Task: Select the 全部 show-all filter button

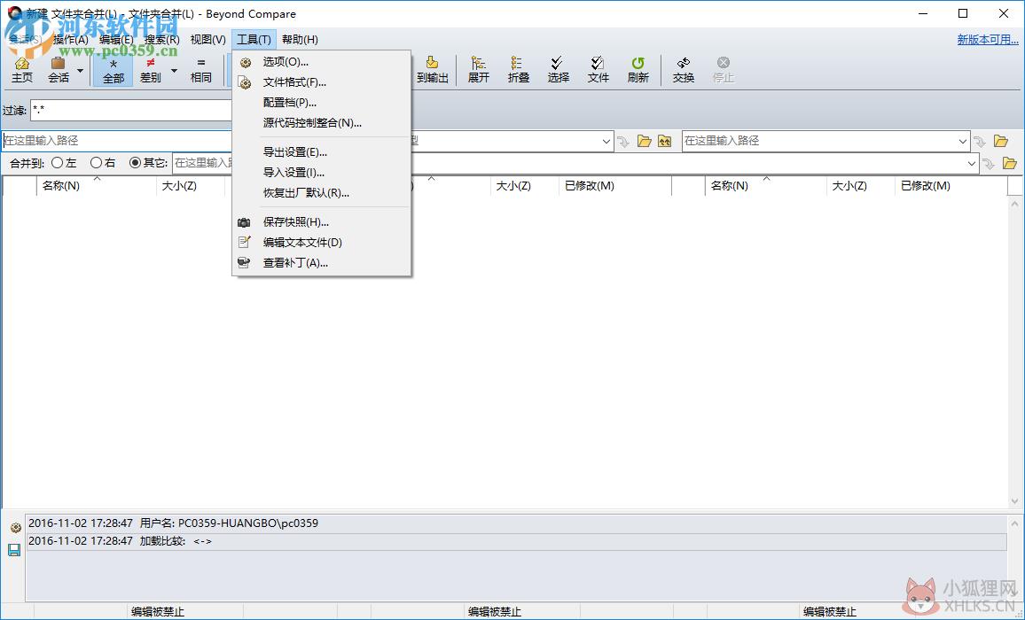Action: coord(113,70)
